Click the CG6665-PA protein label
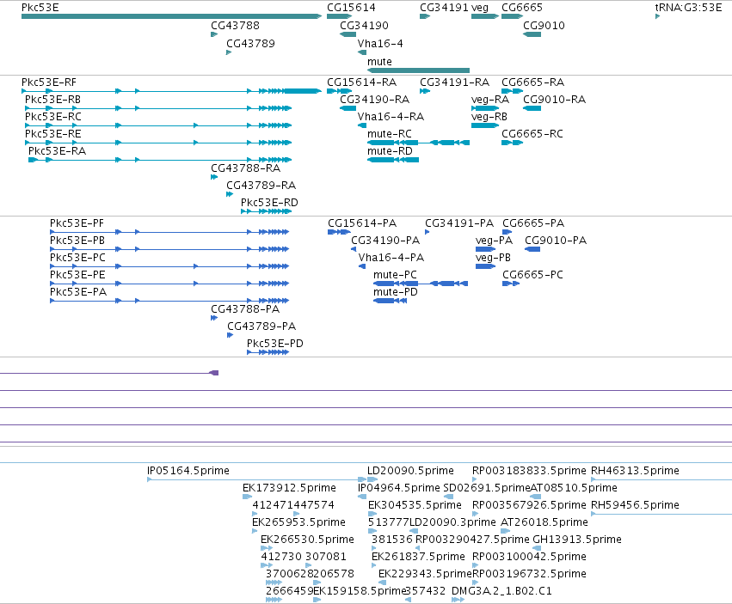This screenshot has height=604, width=732. [533, 223]
